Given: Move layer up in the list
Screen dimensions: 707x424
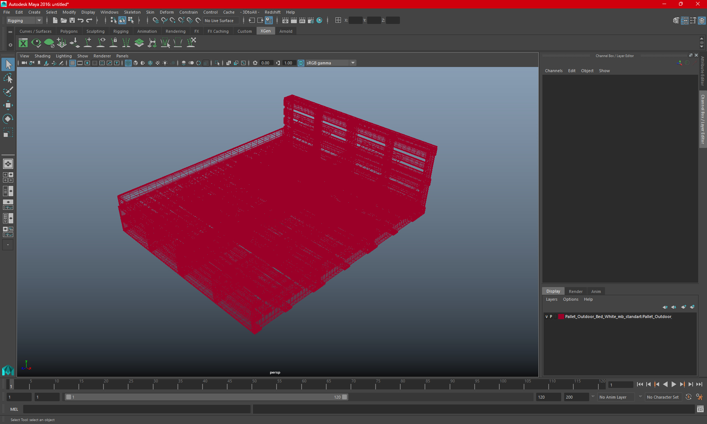Looking at the screenshot, I should click(x=665, y=307).
